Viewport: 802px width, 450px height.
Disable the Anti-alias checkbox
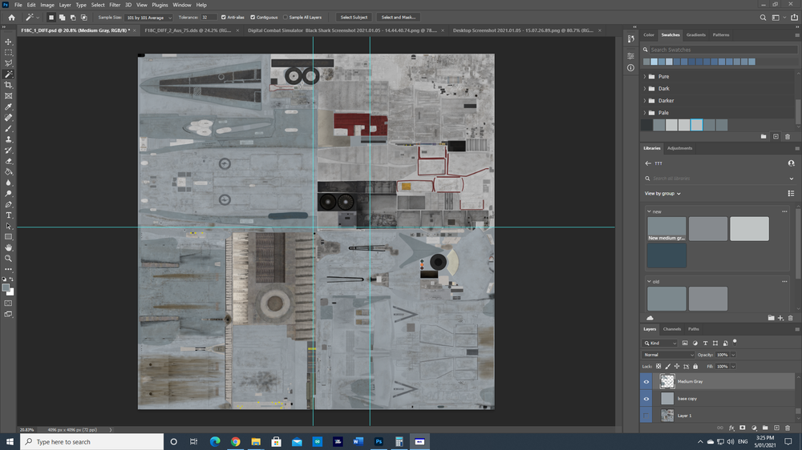tap(224, 17)
